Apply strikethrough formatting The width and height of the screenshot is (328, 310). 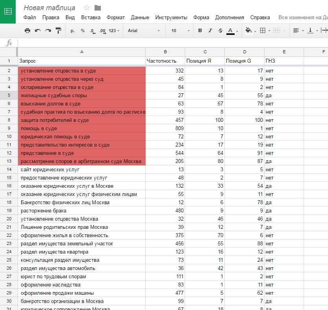pyautogui.click(x=220, y=31)
